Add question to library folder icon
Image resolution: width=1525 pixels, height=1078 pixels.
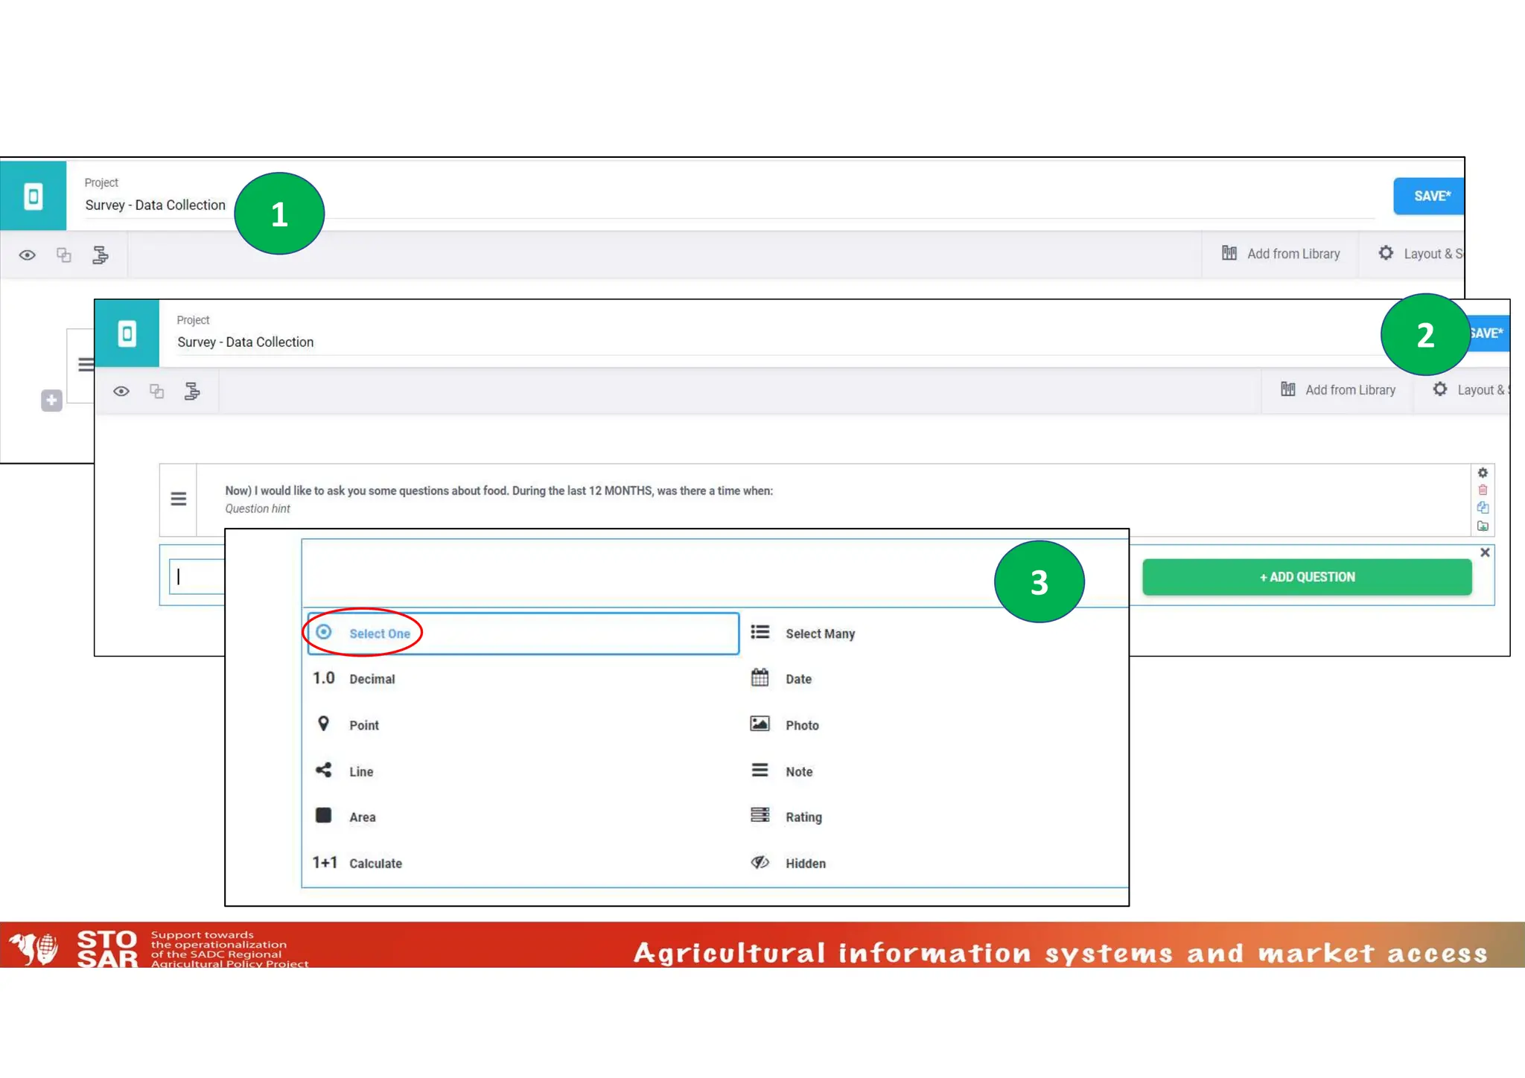pyautogui.click(x=1483, y=526)
